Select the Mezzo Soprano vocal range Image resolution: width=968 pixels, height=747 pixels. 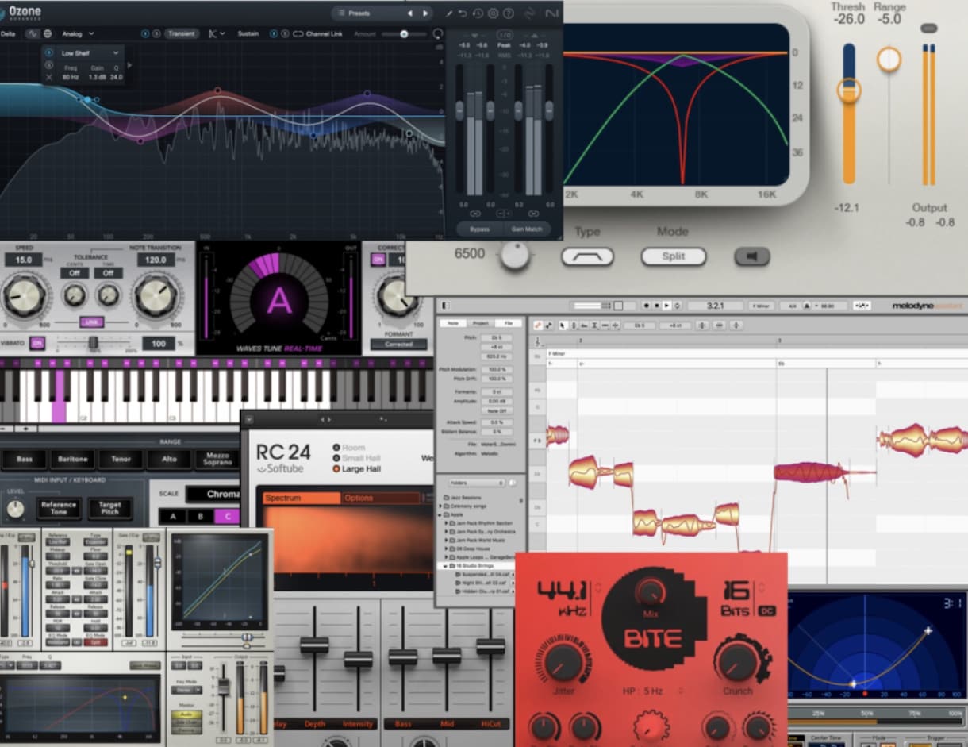point(217,459)
